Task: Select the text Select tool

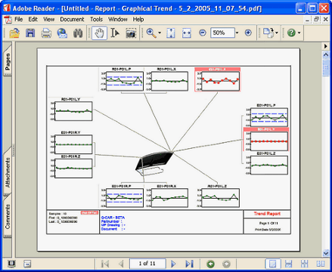Action: coord(115,33)
